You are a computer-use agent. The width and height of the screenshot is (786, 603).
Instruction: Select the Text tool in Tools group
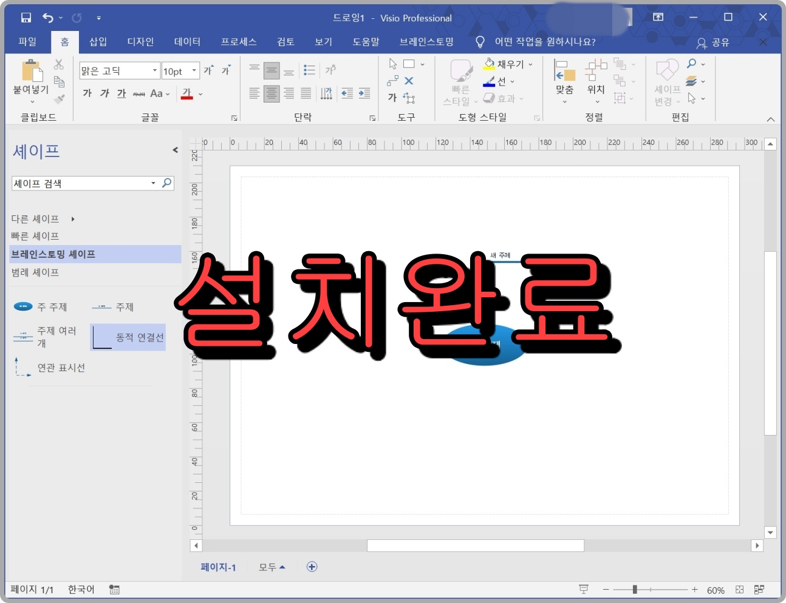pos(392,97)
